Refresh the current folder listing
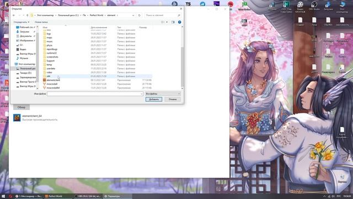 click(140, 15)
